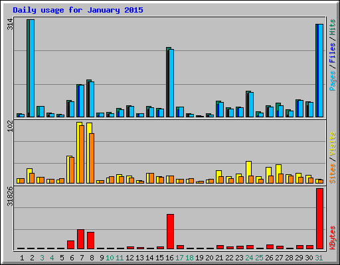Image resolution: width=340 pixels, height=265 pixels.
Task: Select the red KBytes bar for day 6
Action: [x=70, y=244]
